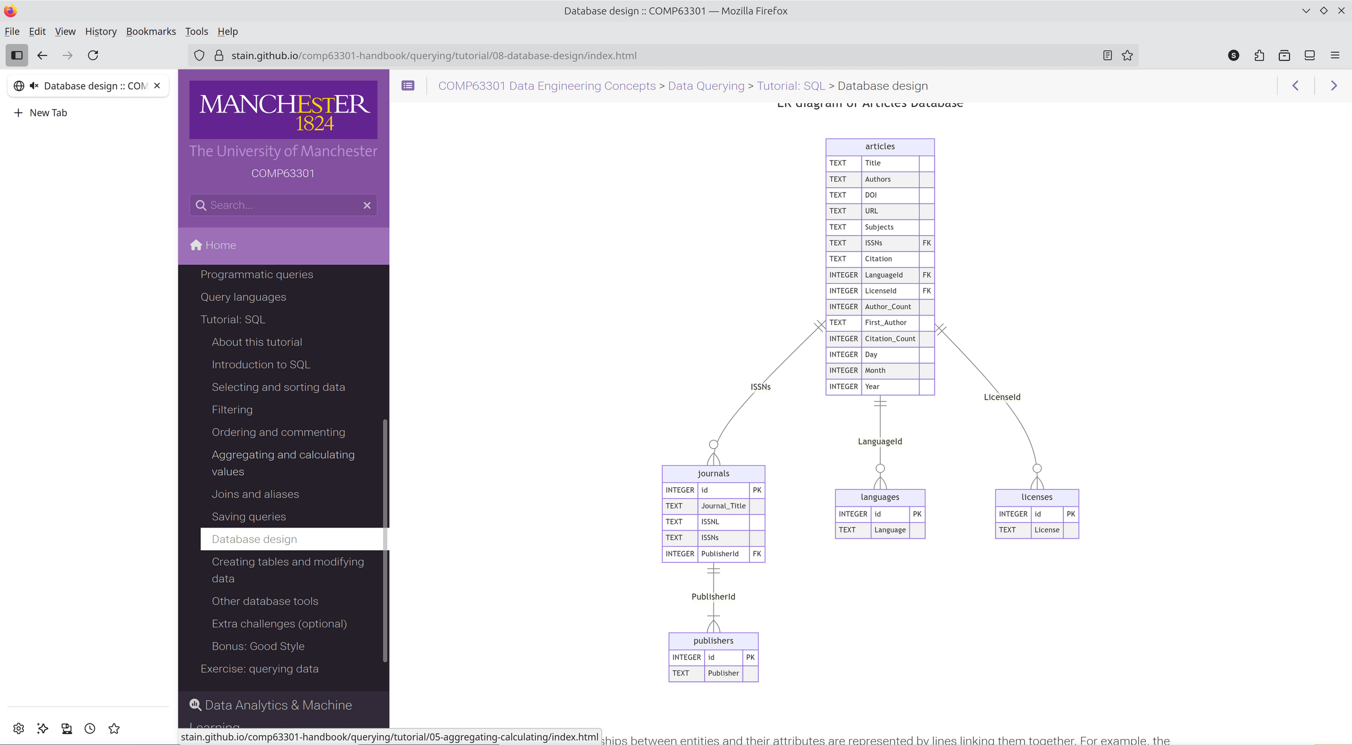Image resolution: width=1352 pixels, height=745 pixels.
Task: Open the History menu
Action: point(100,31)
